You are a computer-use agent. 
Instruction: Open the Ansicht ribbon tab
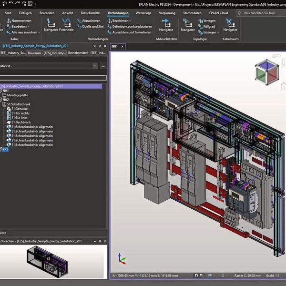(x=68, y=13)
